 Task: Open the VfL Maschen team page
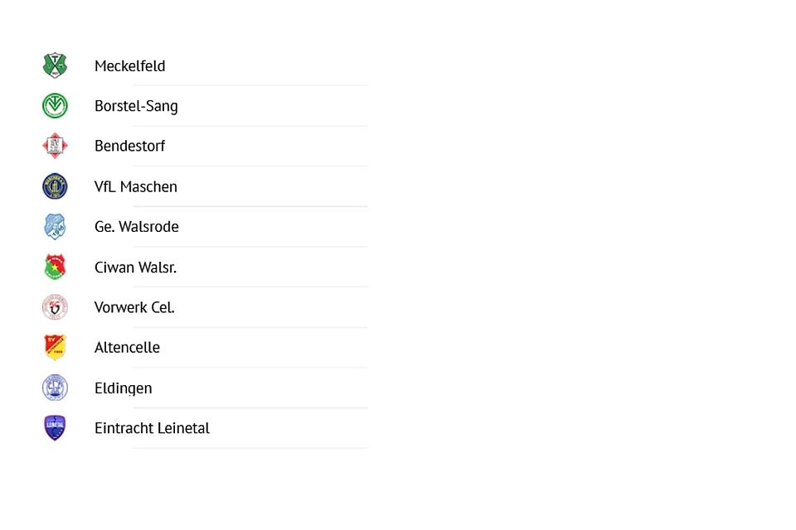pyautogui.click(x=136, y=187)
